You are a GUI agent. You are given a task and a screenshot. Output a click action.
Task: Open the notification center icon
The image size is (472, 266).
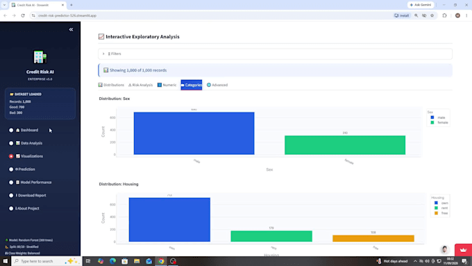click(x=464, y=261)
